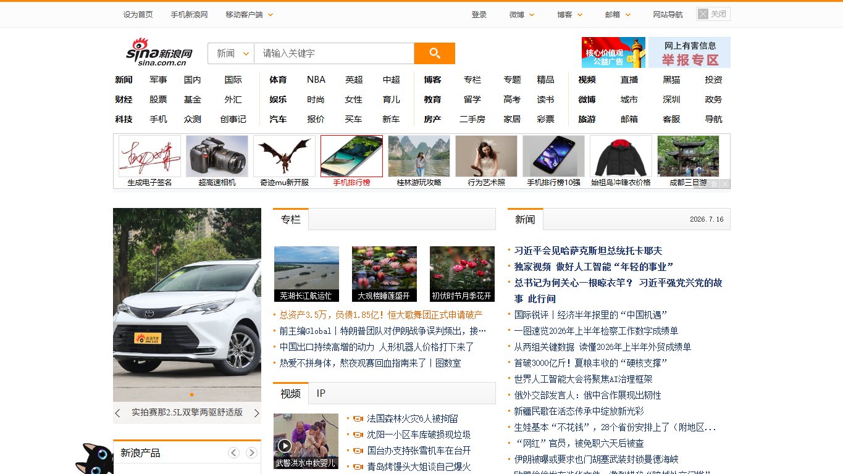Open 伊朗被曝或要求也门胡塞武装 headline
The height and width of the screenshot is (474, 843).
(596, 459)
